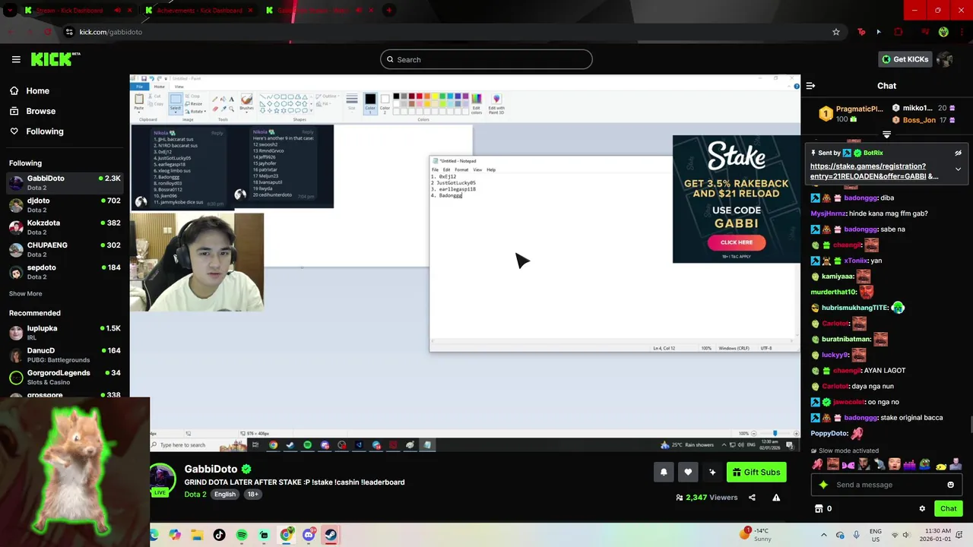Open Discord from the taskbar

pos(309,535)
